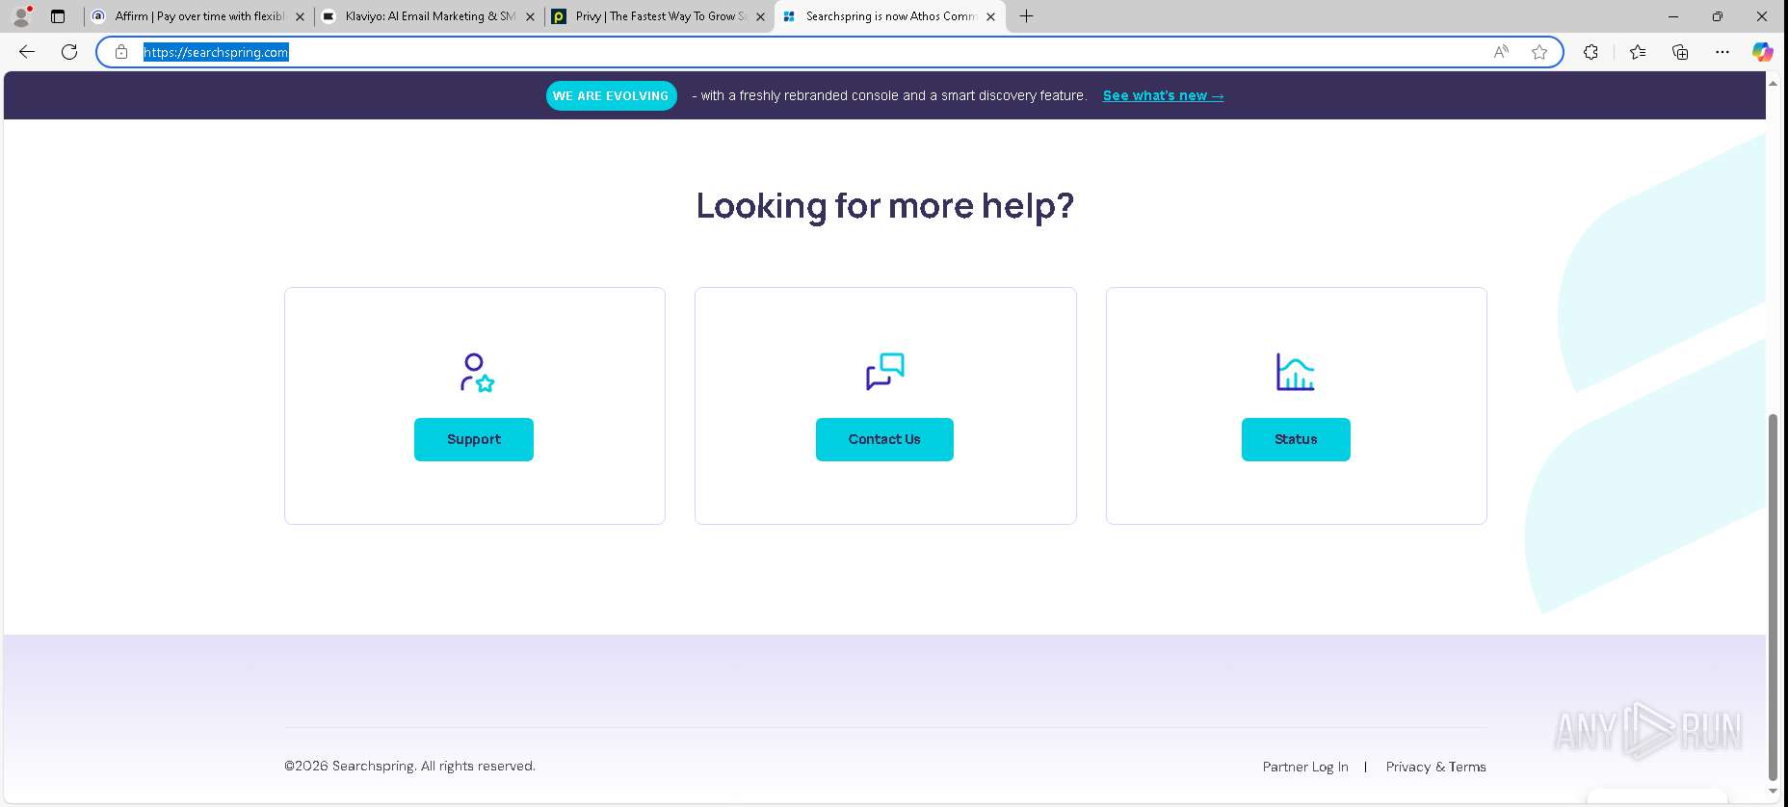The width and height of the screenshot is (1788, 807).
Task: Open a new tab with plus
Action: point(1027,15)
